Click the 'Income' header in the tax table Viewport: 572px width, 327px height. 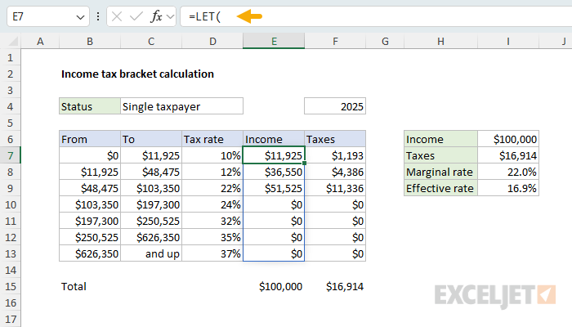[274, 139]
